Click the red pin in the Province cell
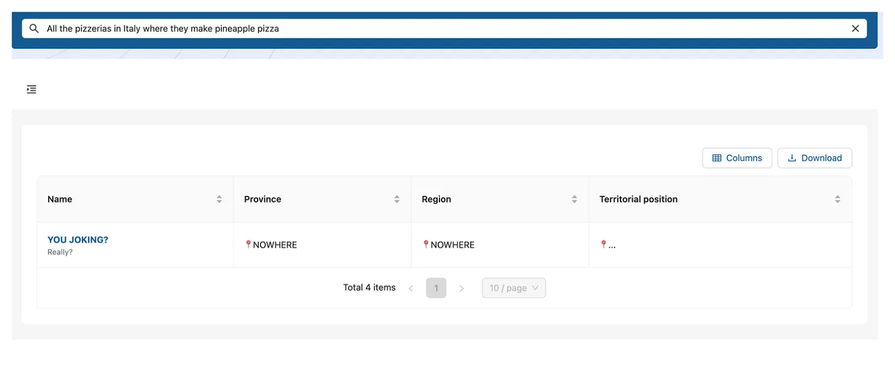This screenshot has height=378, width=895. point(248,245)
